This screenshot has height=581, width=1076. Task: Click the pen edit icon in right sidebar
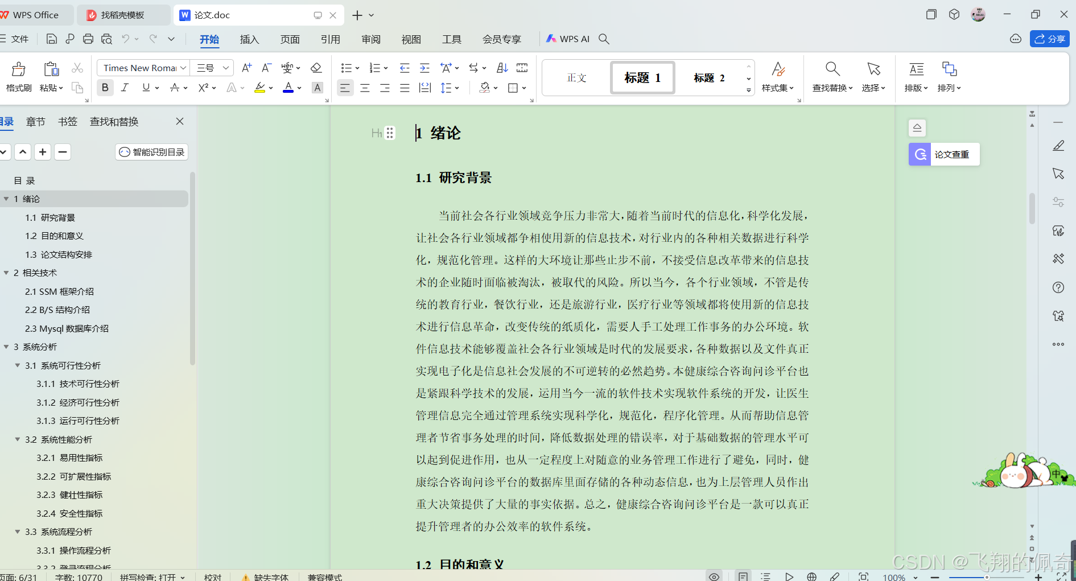pos(1058,146)
